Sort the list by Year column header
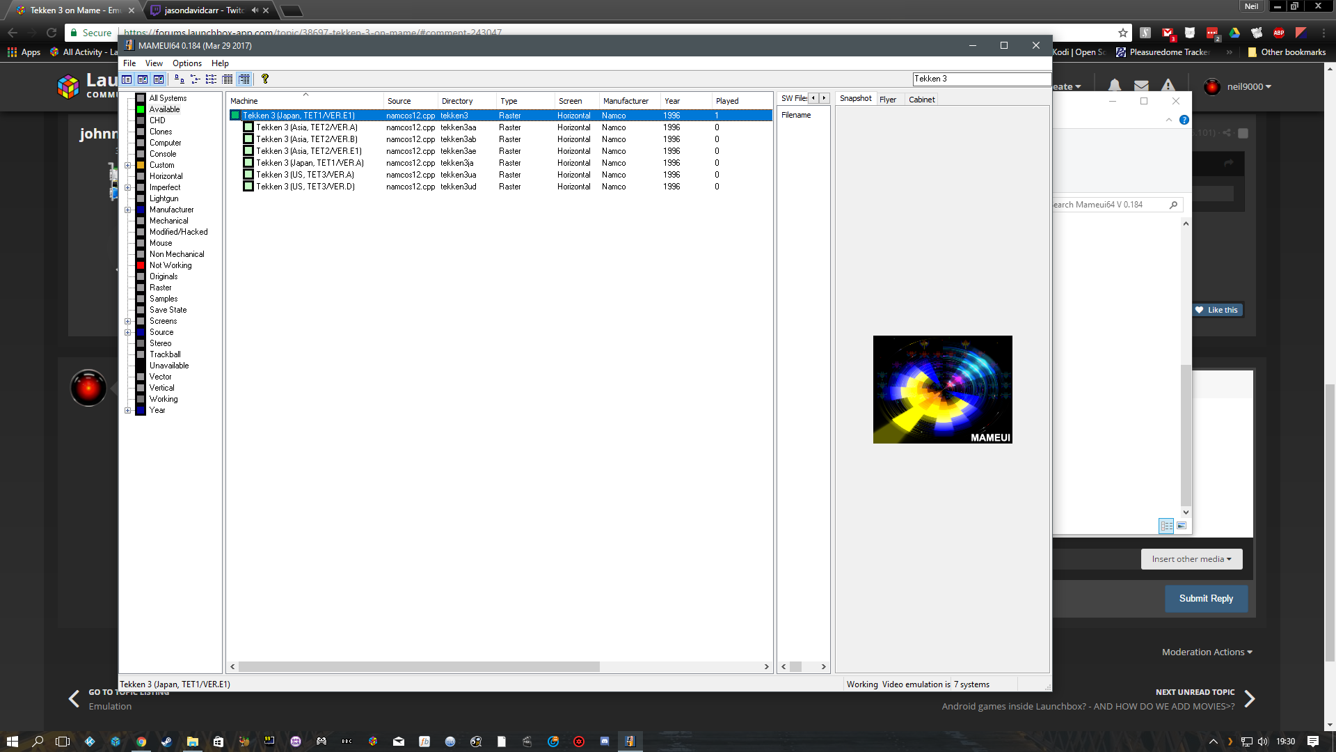Viewport: 1336px width, 752px height. point(687,101)
